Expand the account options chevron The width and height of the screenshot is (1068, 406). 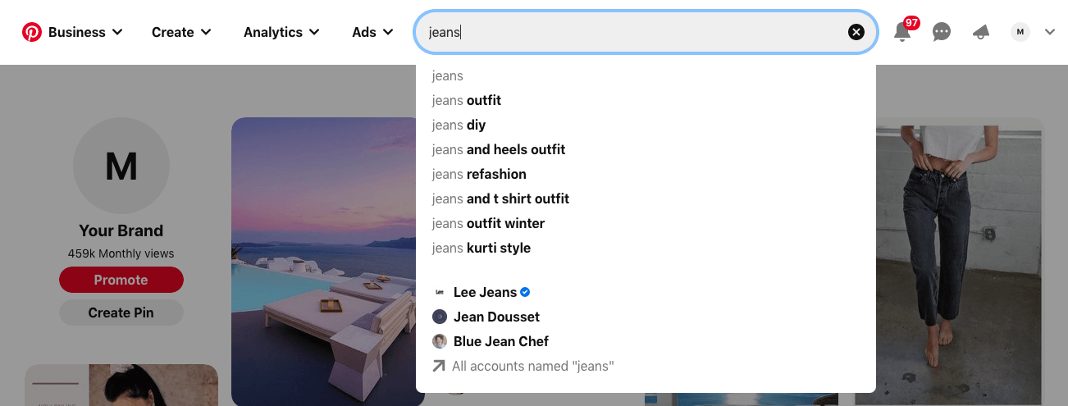pos(1050,32)
